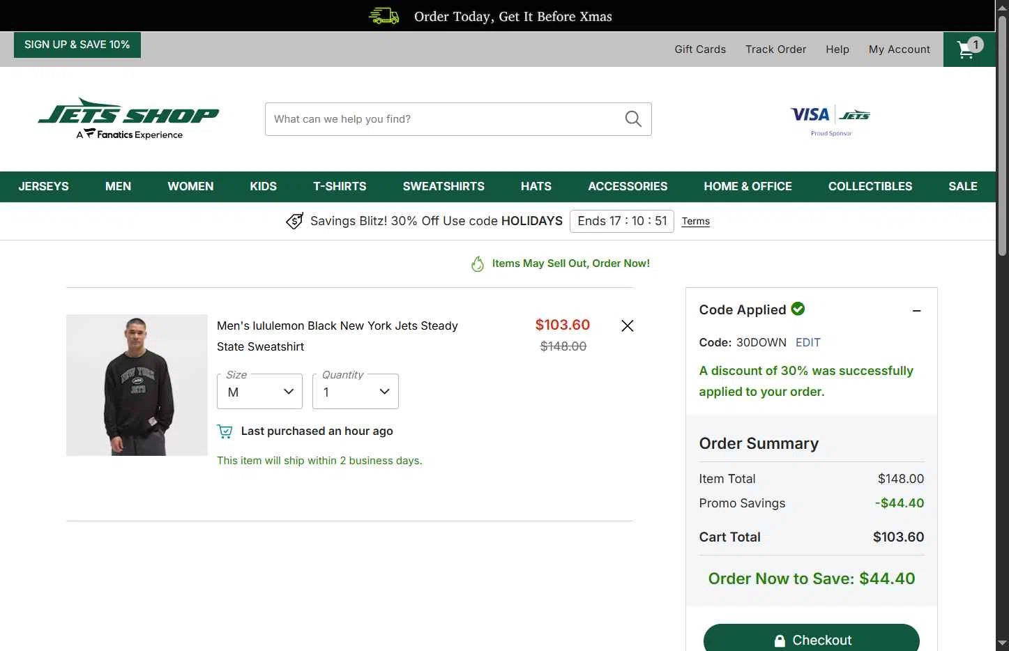Click the green Code Applied checkmark
This screenshot has width=1009, height=651.
[x=798, y=309]
